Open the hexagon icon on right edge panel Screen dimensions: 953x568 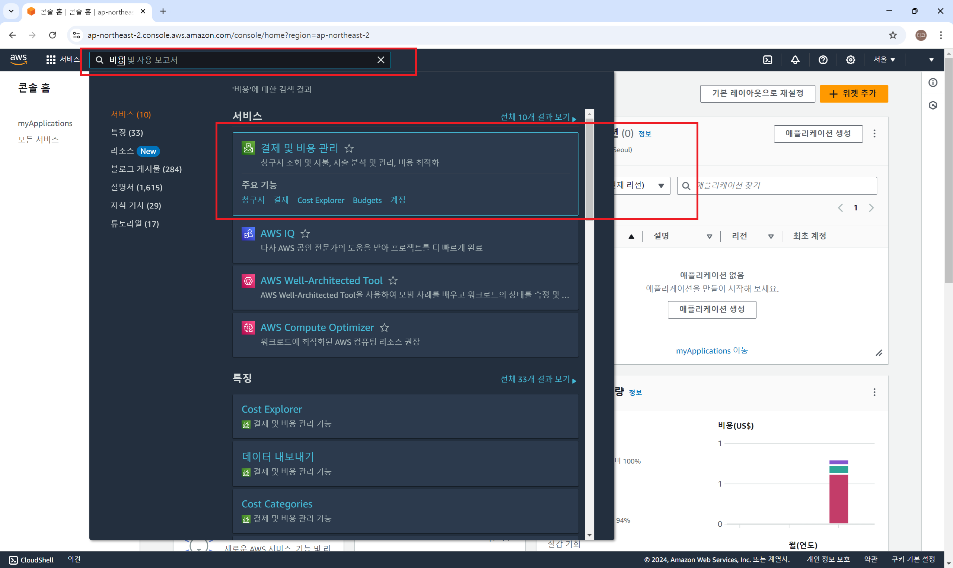tap(933, 105)
